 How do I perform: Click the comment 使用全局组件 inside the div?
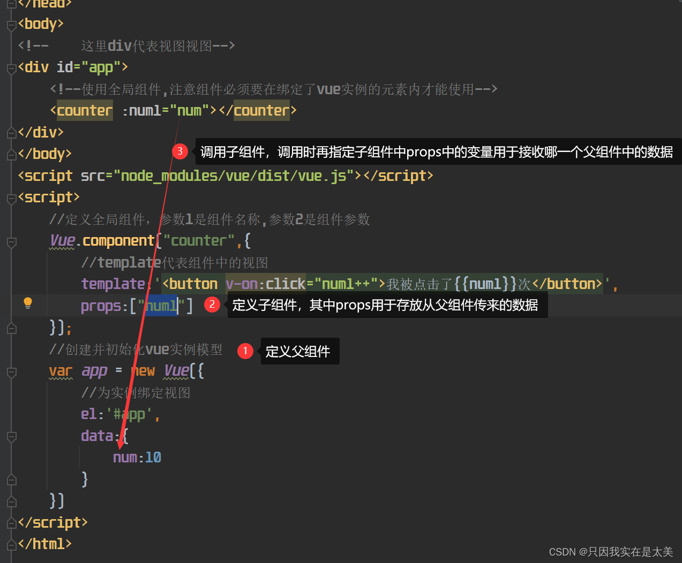(x=273, y=89)
